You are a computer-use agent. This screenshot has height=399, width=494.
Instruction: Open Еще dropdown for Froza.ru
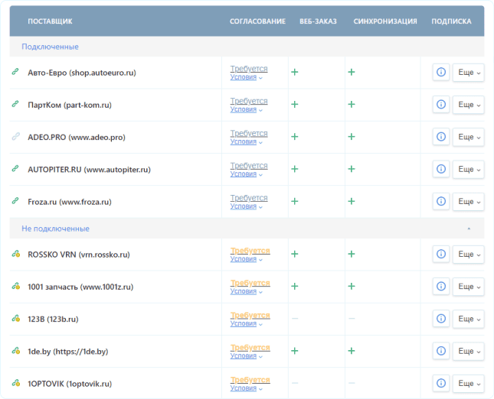pyautogui.click(x=468, y=201)
